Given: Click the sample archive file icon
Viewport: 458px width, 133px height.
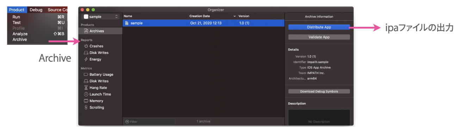Looking at the screenshot, I should (x=126, y=23).
